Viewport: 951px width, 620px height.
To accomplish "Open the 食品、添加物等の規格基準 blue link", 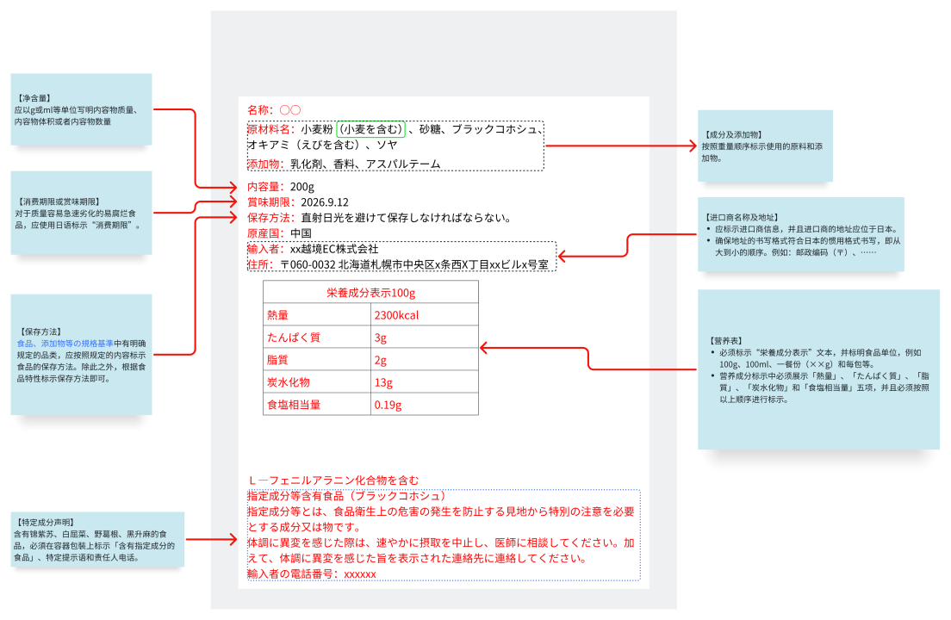I will (65, 343).
